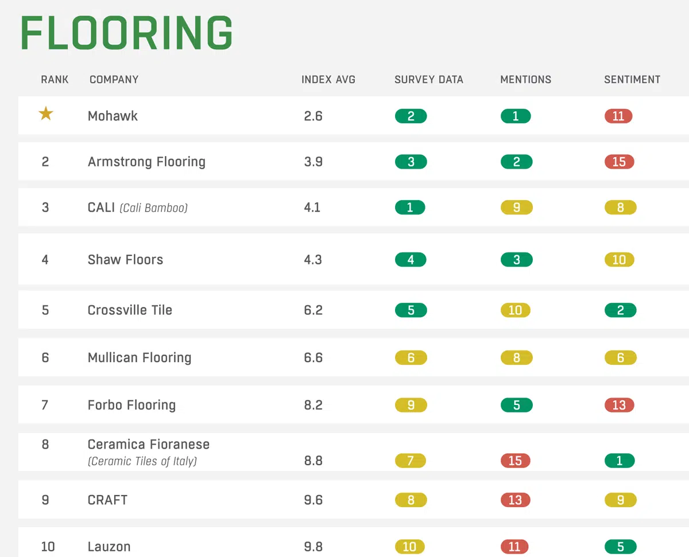The width and height of the screenshot is (689, 557).
Task: Click CALI's yellow Mentions badge 9
Action: [x=517, y=208]
